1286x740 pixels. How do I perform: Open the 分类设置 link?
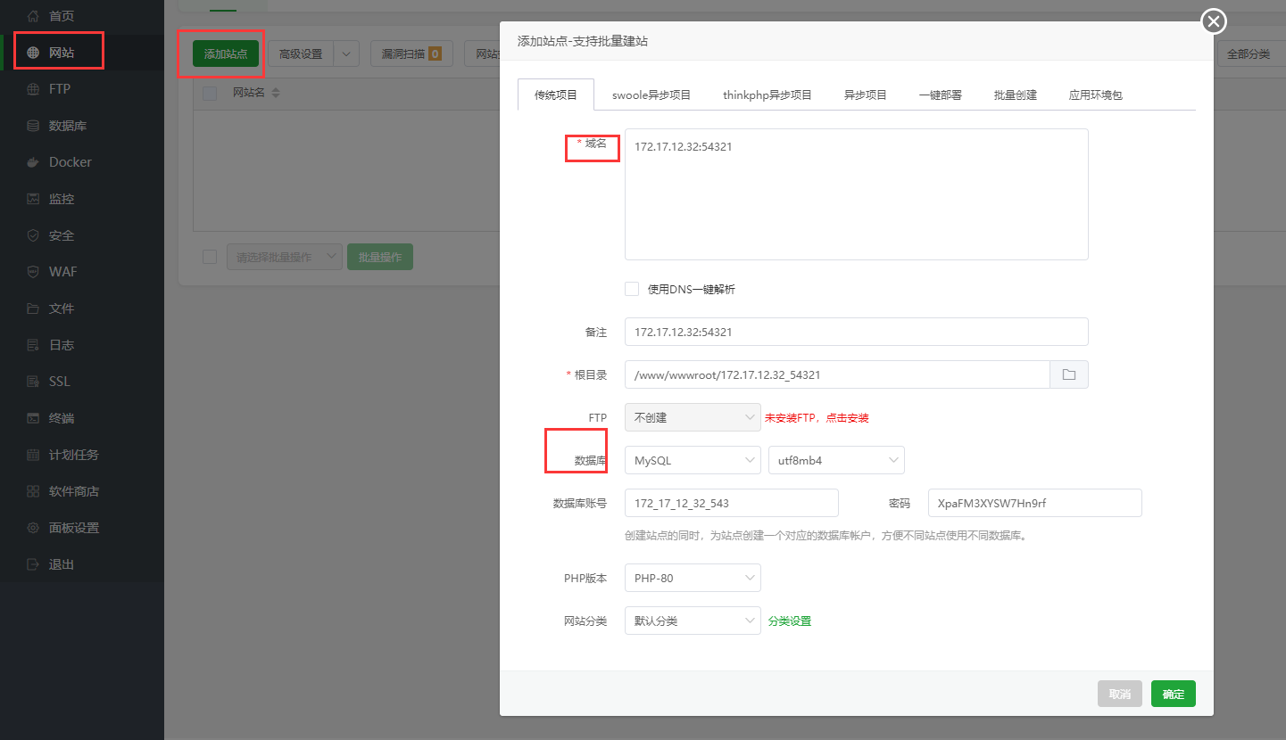point(790,621)
